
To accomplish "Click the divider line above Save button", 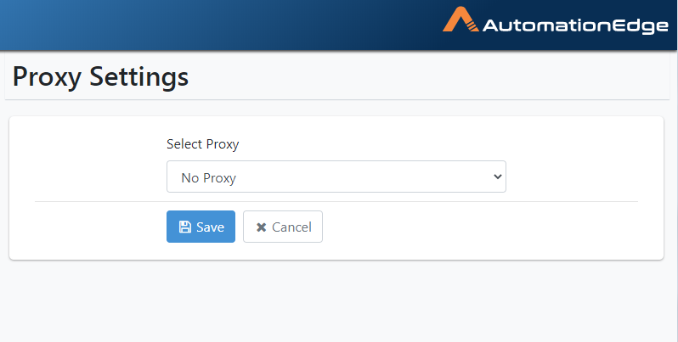I will pyautogui.click(x=336, y=201).
